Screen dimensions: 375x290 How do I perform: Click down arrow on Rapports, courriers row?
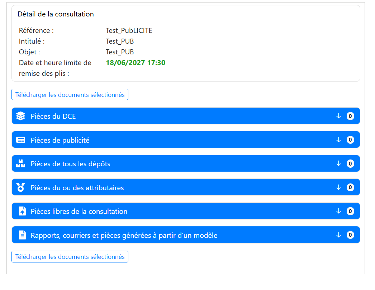pos(338,235)
